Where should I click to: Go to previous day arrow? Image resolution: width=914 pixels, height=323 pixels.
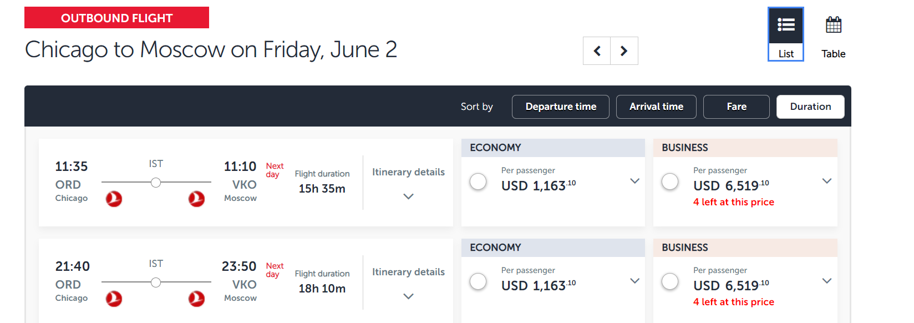click(597, 51)
